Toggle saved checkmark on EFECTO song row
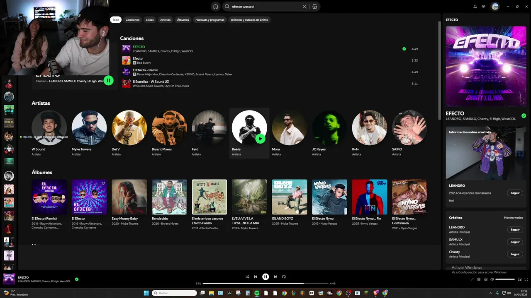The height and width of the screenshot is (298, 531). (404, 49)
